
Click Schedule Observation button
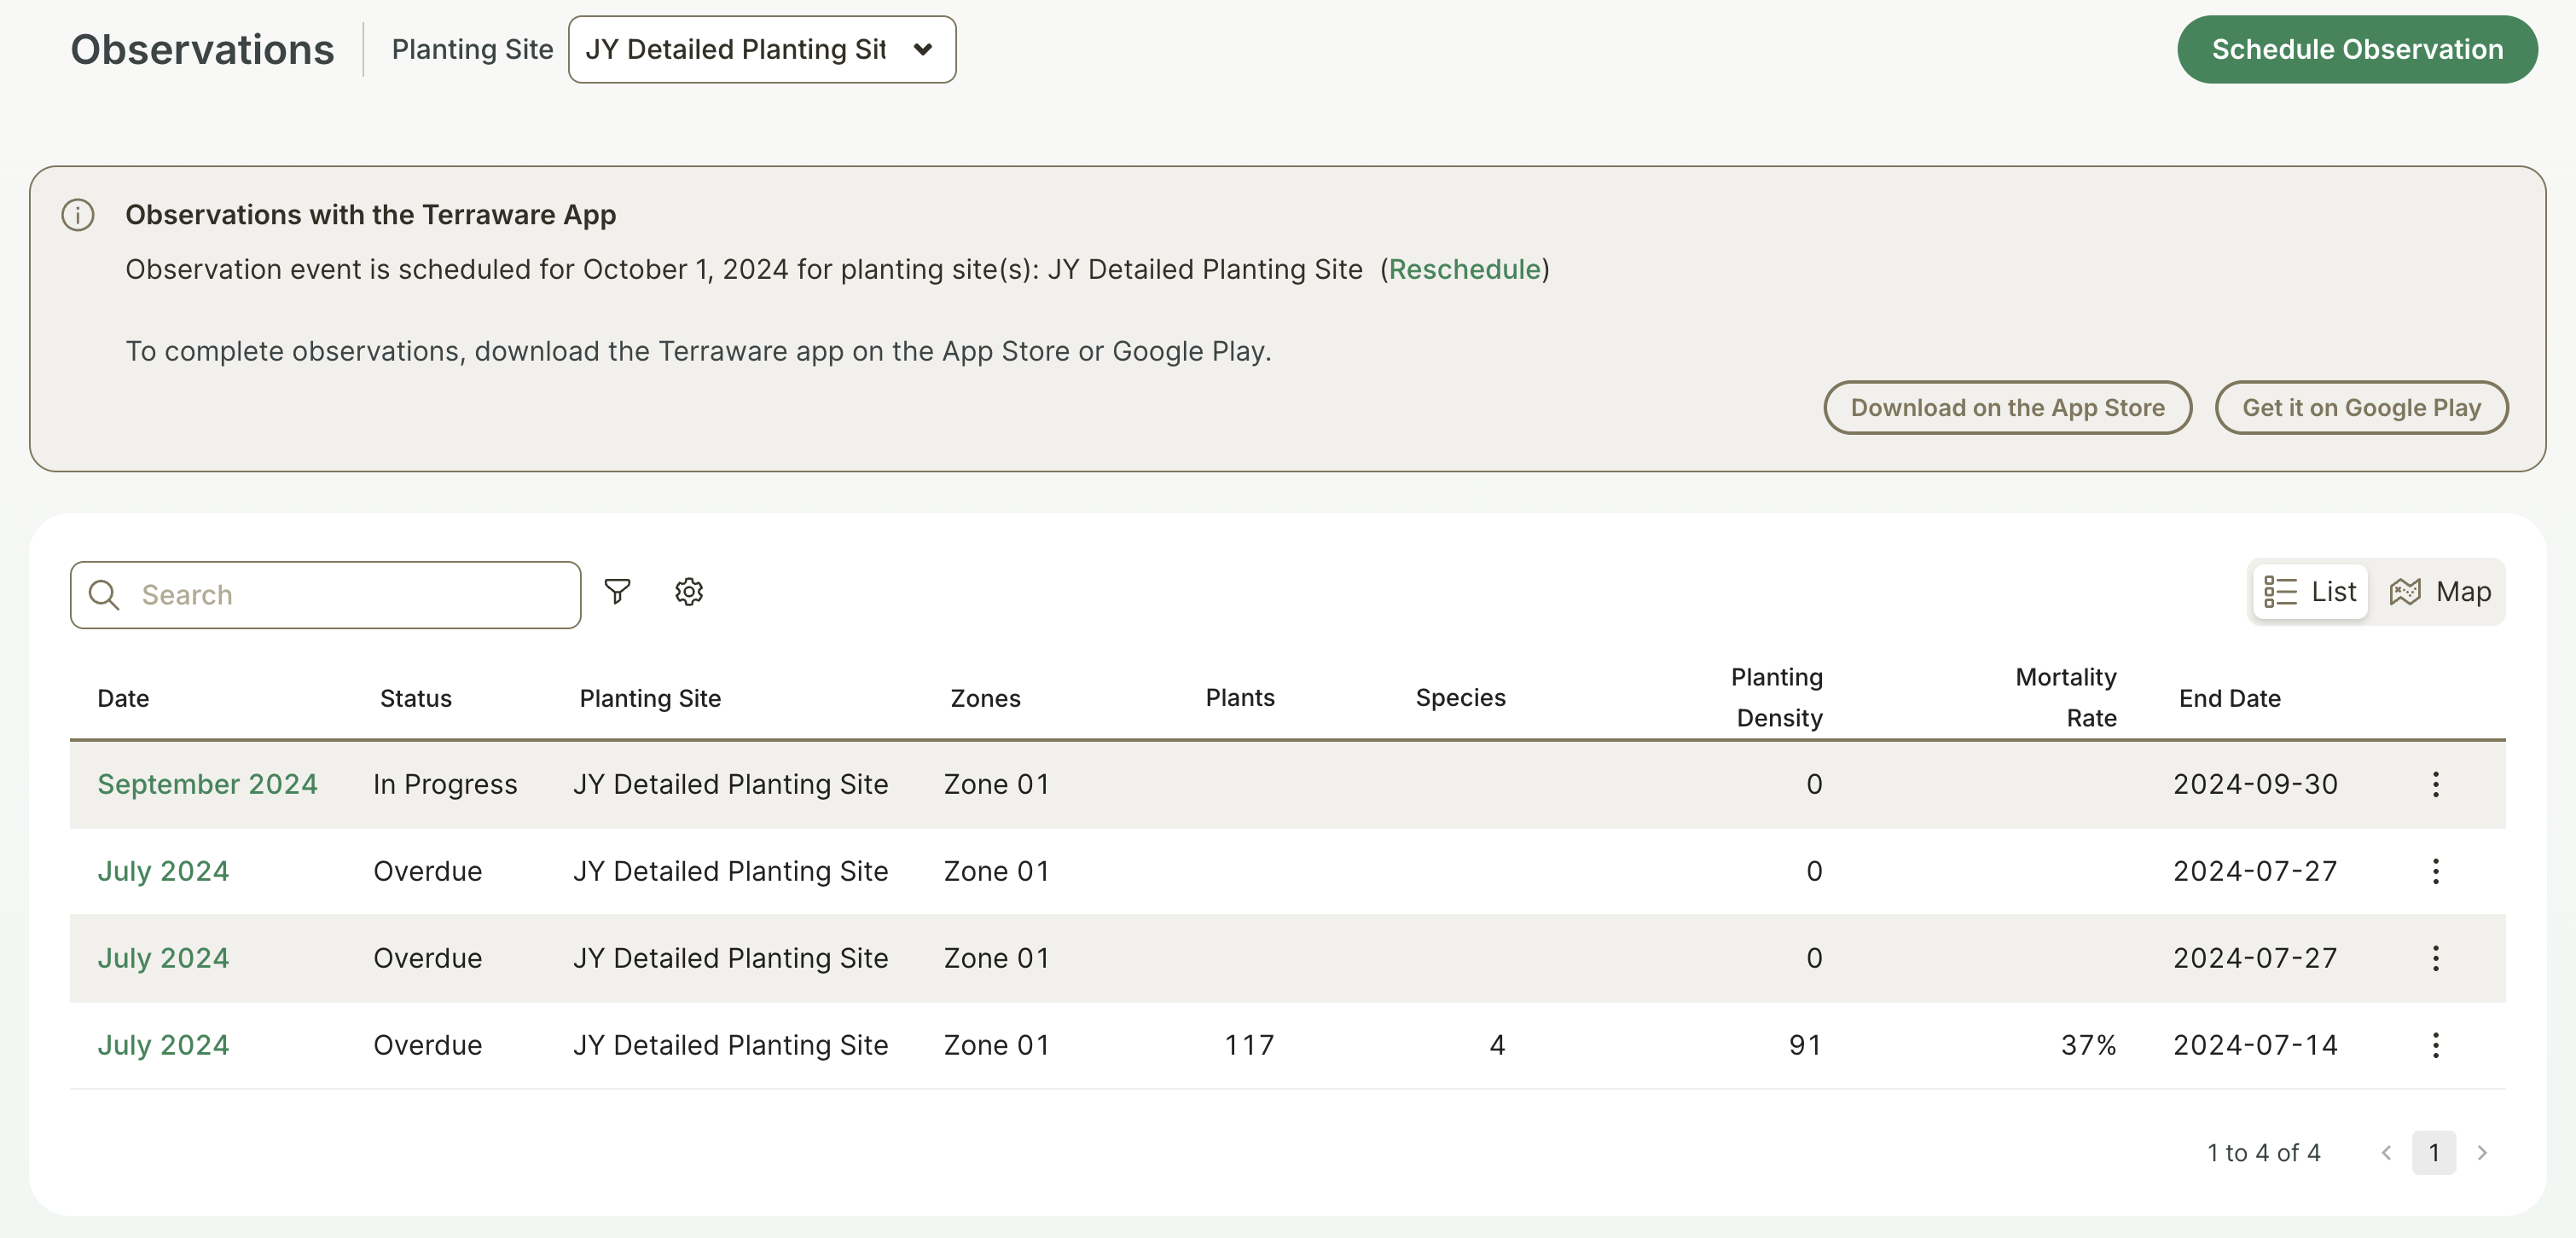pyautogui.click(x=2356, y=49)
